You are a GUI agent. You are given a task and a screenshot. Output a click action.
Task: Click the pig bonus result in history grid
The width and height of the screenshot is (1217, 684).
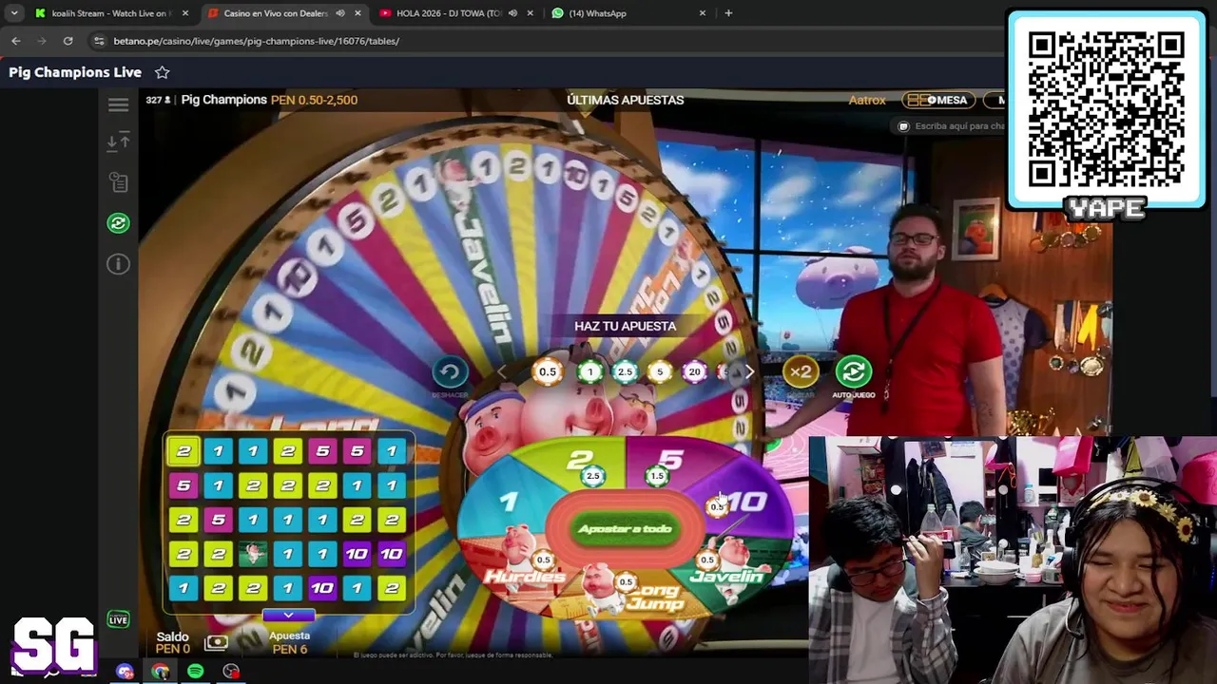coord(253,554)
